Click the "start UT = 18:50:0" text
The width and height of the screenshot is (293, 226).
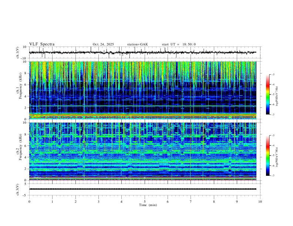pos(179,44)
